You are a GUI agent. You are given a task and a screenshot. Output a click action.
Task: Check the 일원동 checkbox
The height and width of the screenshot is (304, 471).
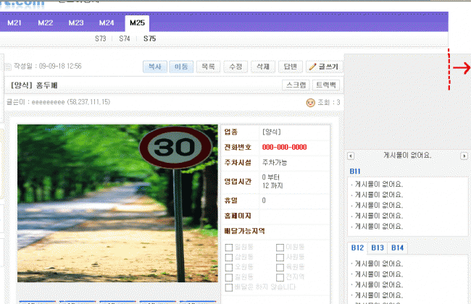(229, 248)
